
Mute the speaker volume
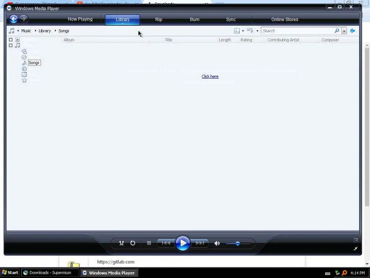point(217,243)
